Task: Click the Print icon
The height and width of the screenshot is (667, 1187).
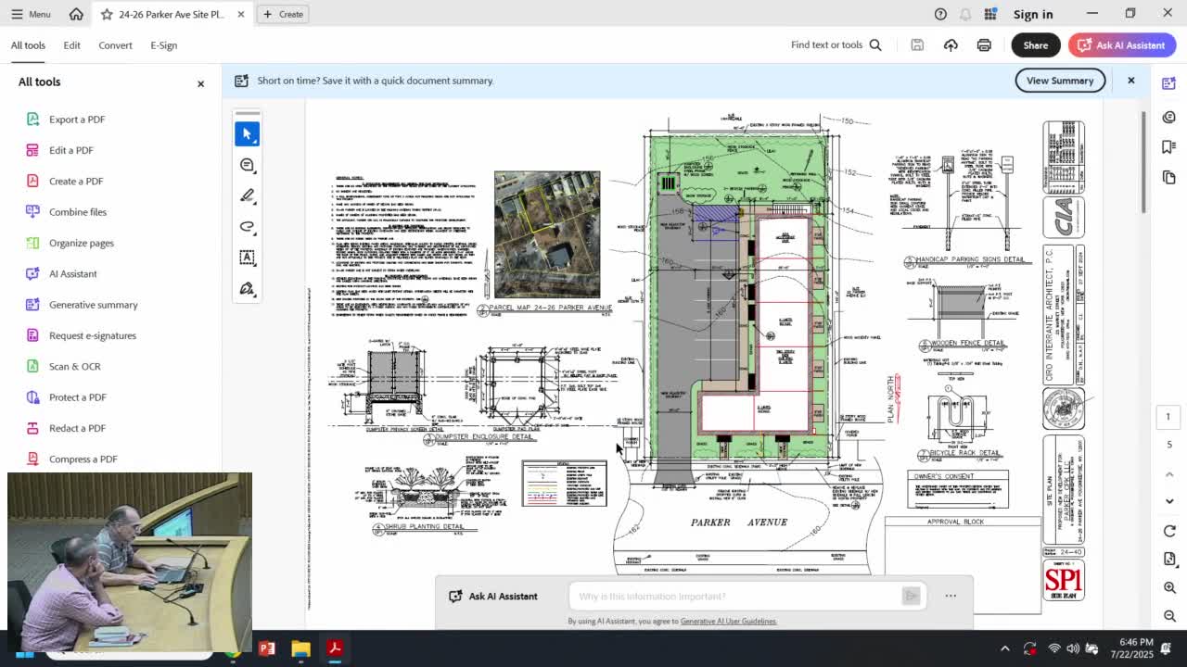Action: click(x=983, y=44)
